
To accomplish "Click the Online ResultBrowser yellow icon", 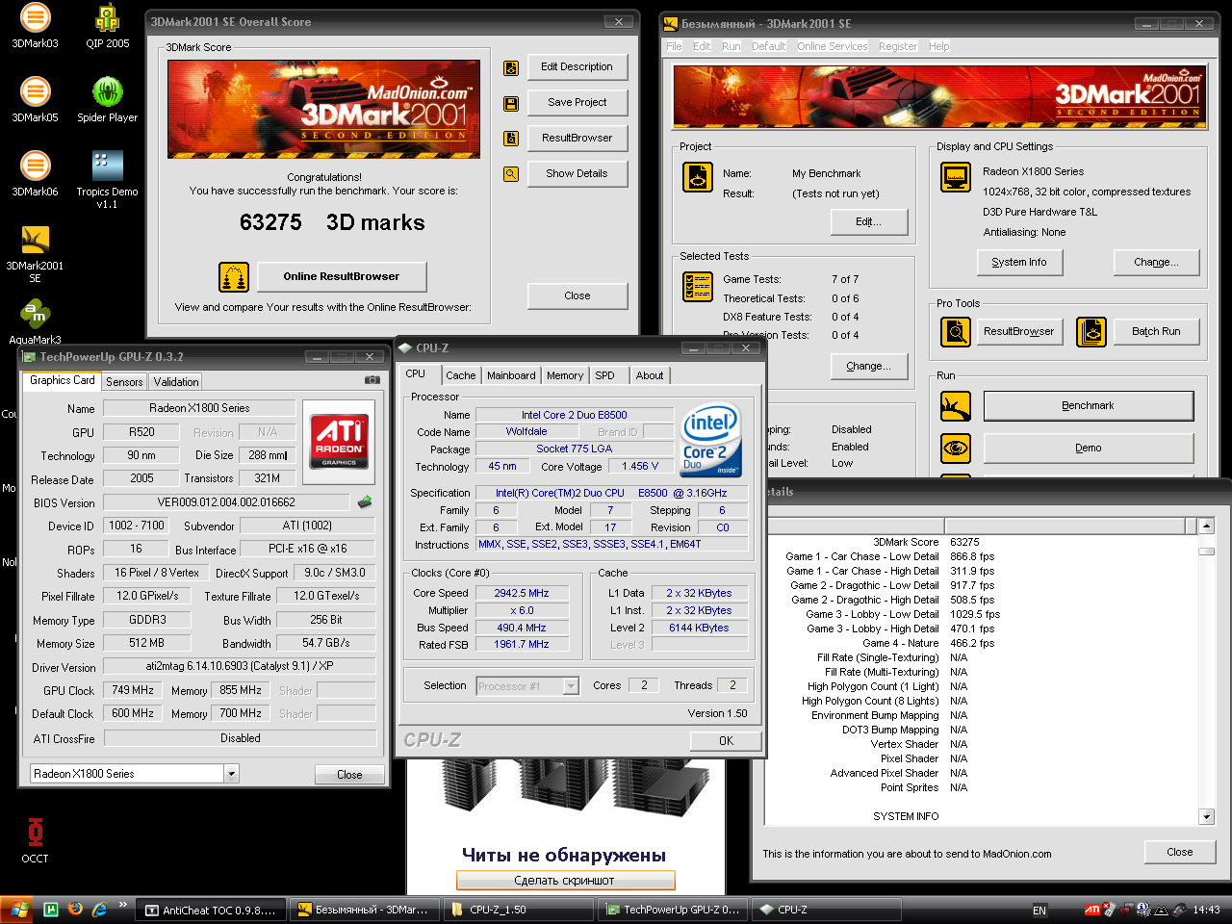I will pos(234,277).
